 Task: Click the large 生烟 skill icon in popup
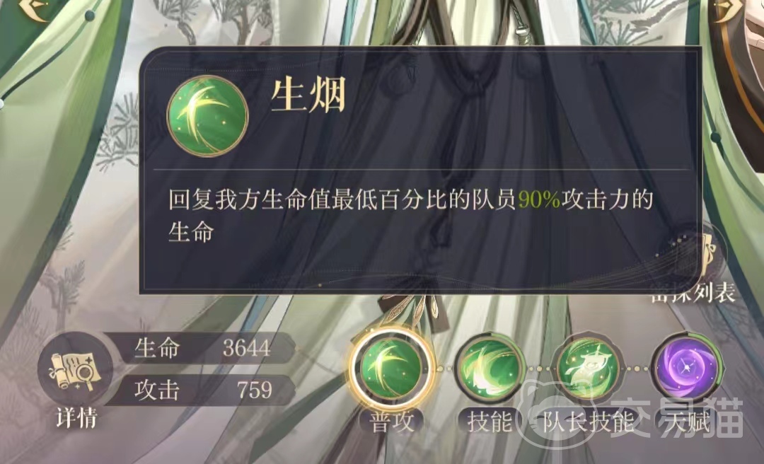tap(207, 116)
